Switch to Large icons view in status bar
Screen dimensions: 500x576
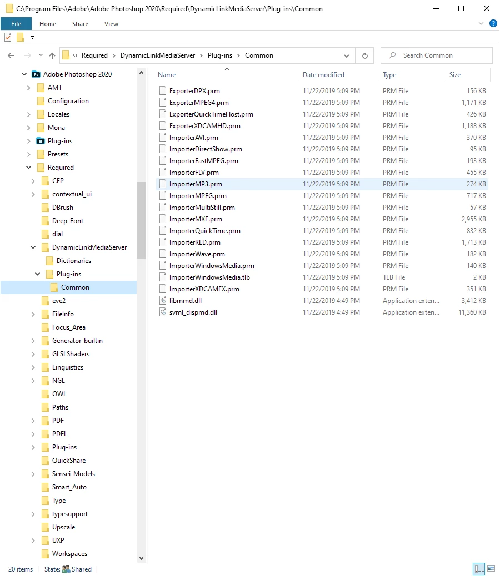(x=491, y=569)
